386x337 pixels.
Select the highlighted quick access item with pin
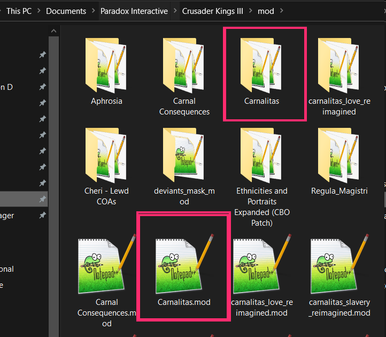coord(24,199)
